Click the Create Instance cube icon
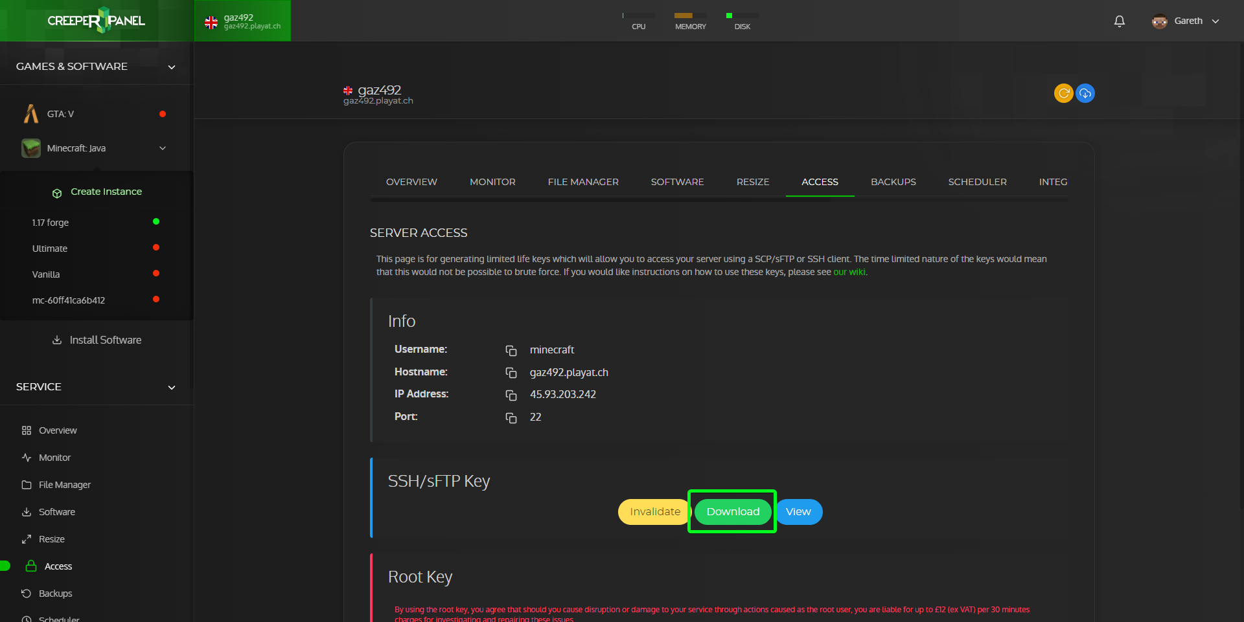 pyautogui.click(x=57, y=193)
